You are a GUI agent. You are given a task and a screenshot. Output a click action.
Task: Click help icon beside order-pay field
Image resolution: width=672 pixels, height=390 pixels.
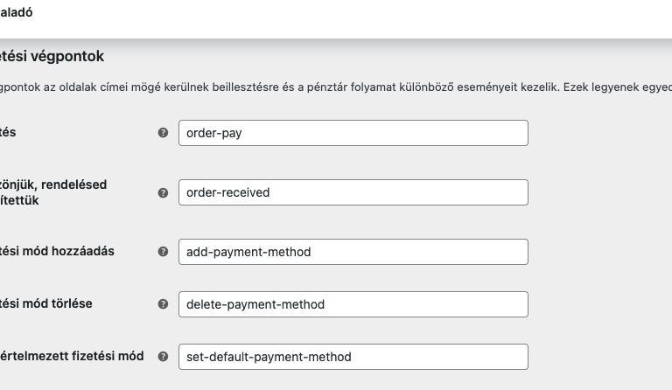click(163, 133)
